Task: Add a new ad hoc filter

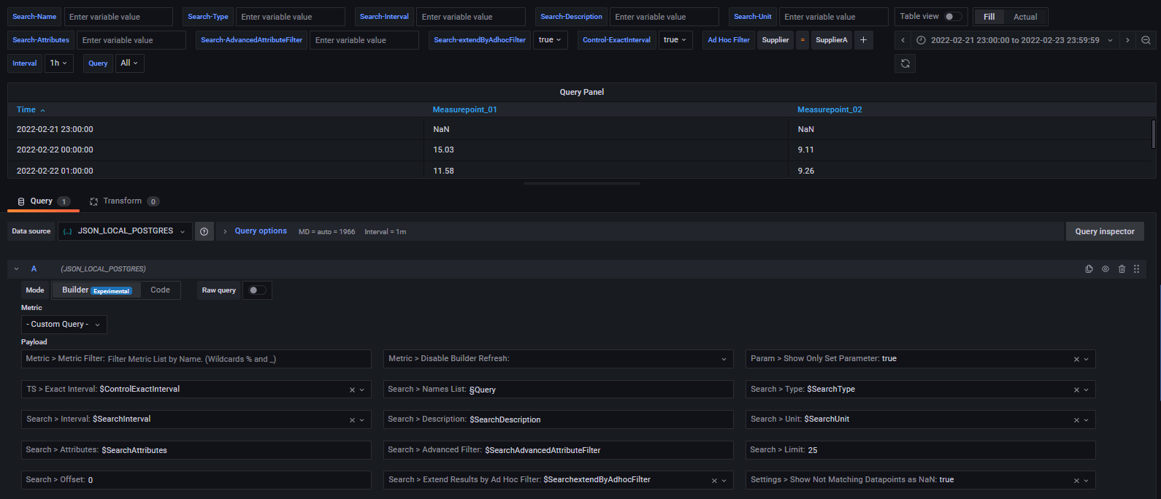Action: point(863,40)
